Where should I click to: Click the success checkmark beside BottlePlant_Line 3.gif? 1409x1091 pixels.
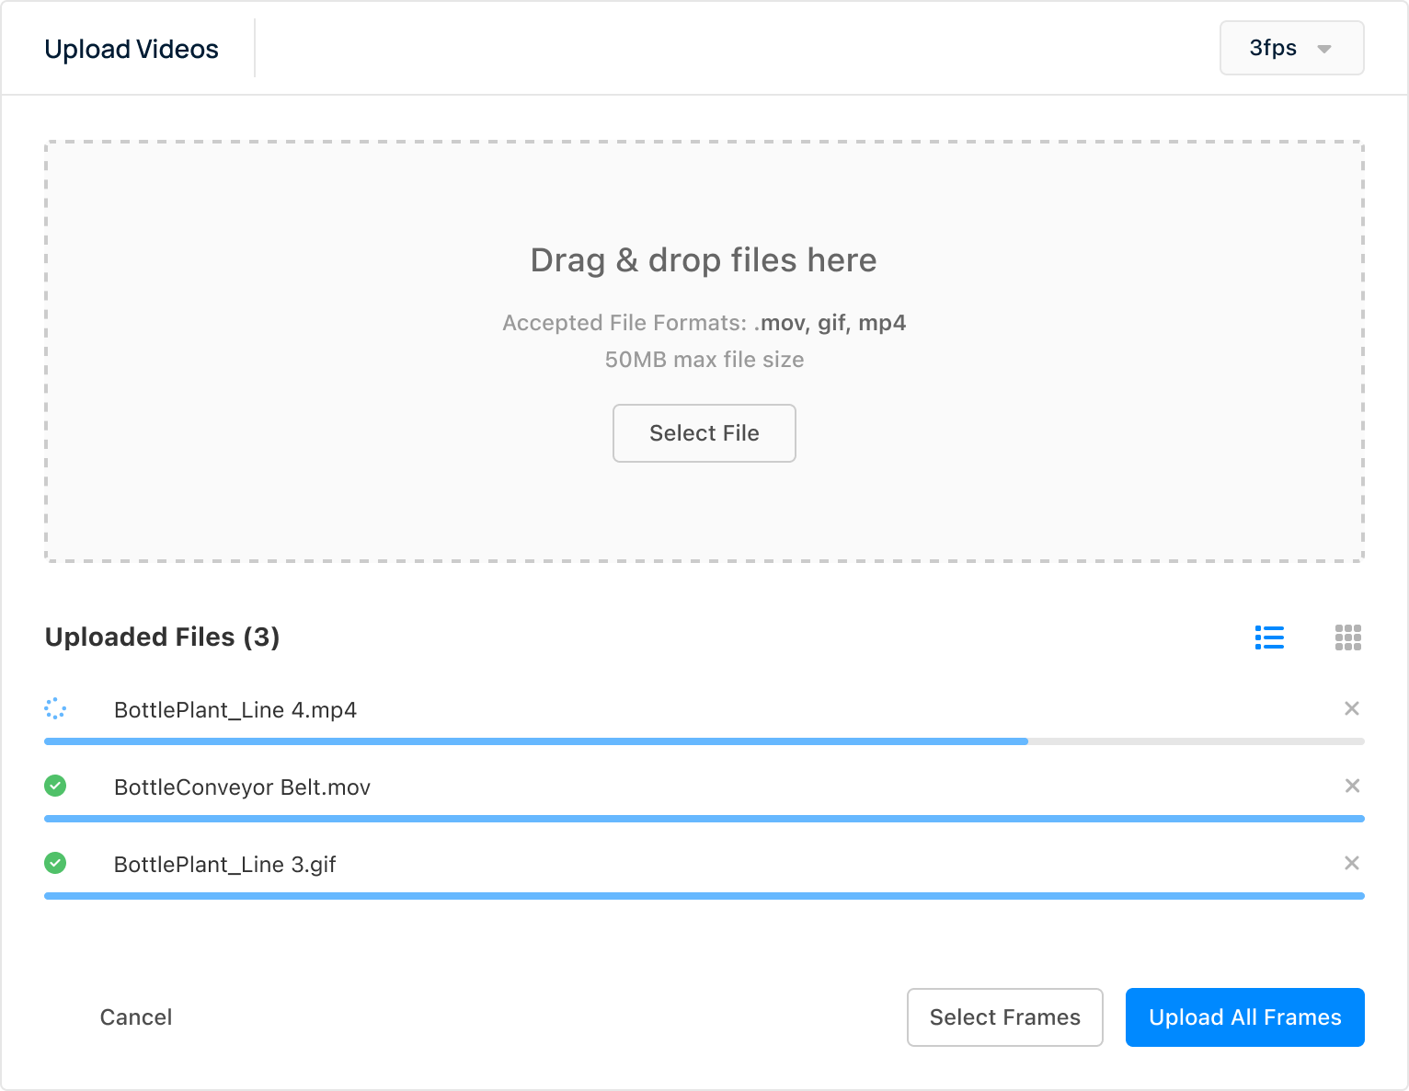[x=56, y=863]
